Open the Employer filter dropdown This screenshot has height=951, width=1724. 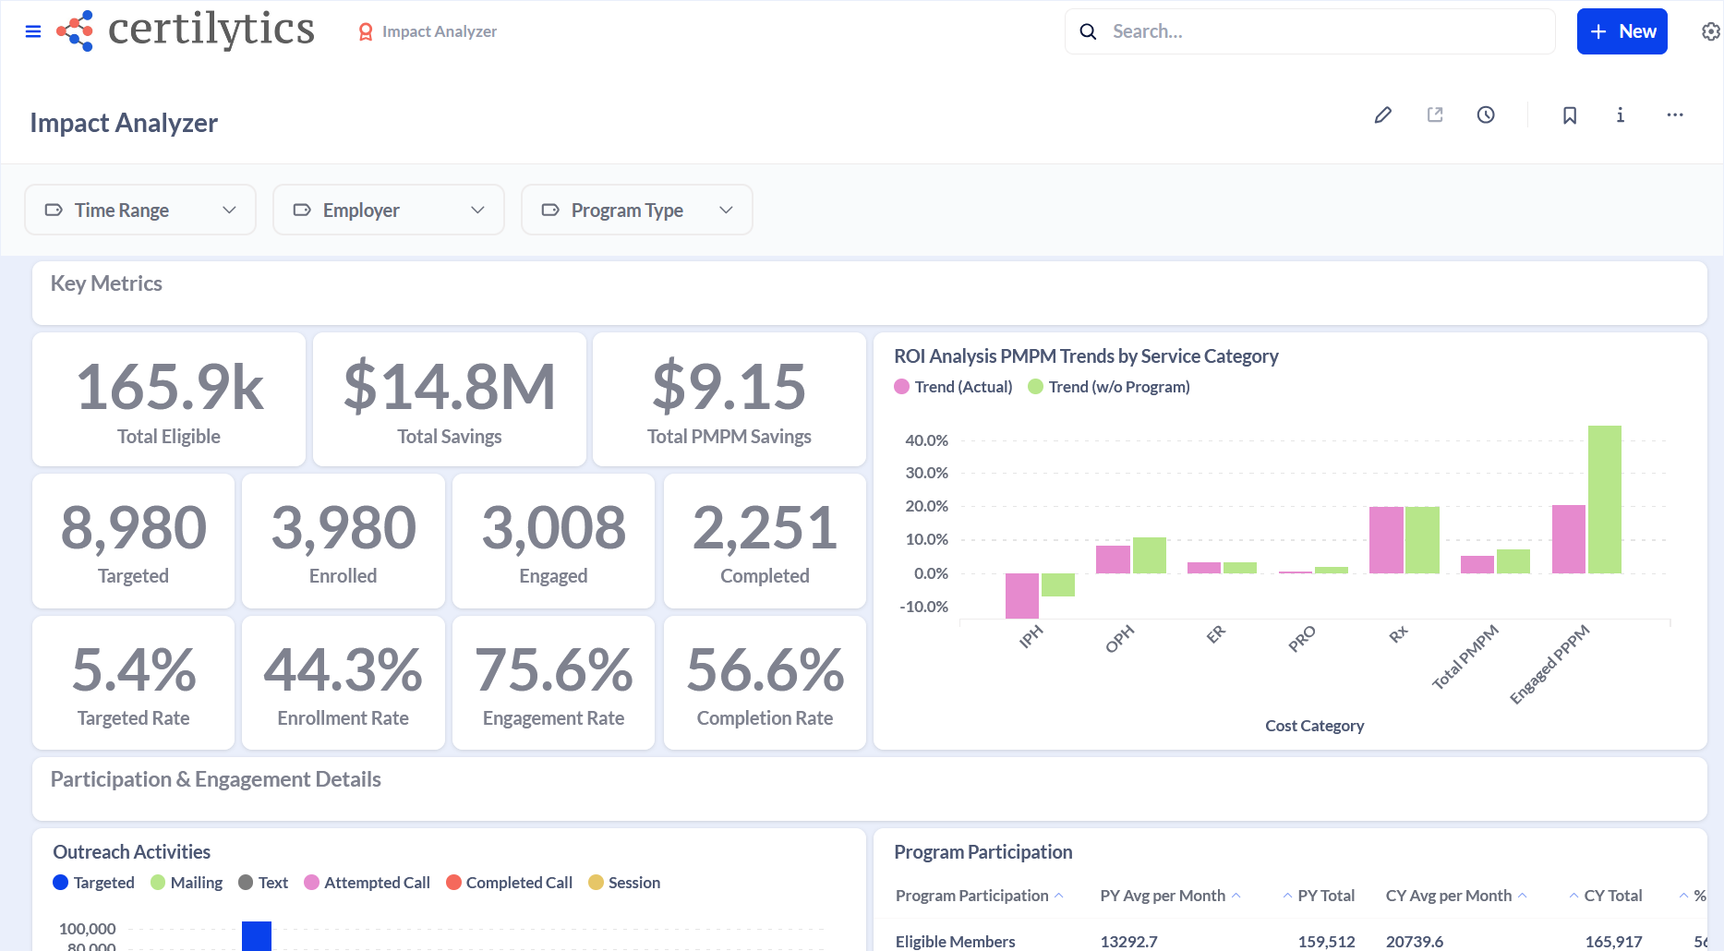tap(388, 210)
